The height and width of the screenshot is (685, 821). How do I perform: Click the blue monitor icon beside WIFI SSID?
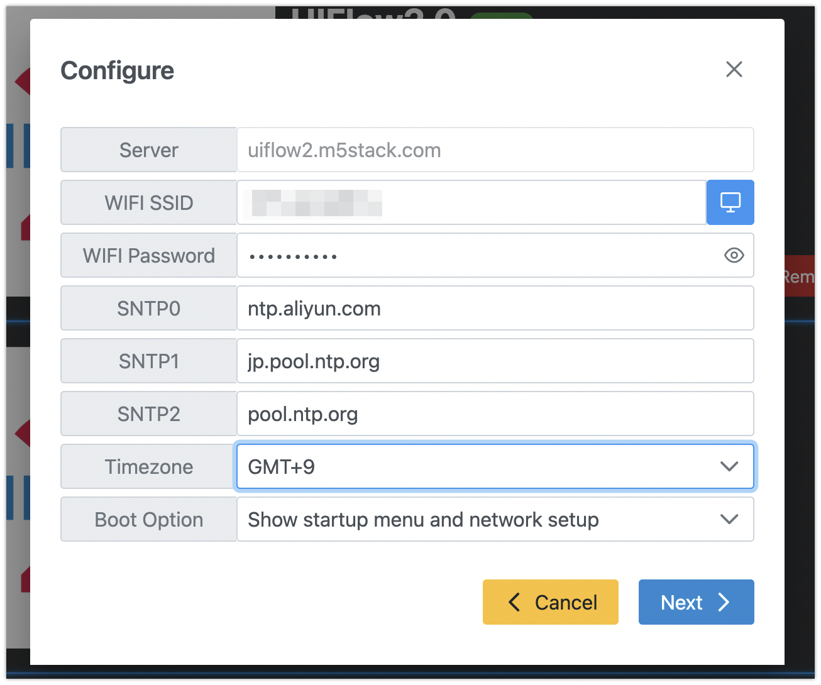[730, 202]
